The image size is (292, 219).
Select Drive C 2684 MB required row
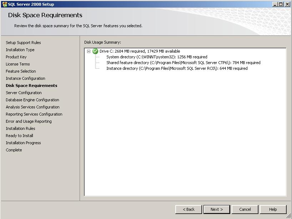140,51
